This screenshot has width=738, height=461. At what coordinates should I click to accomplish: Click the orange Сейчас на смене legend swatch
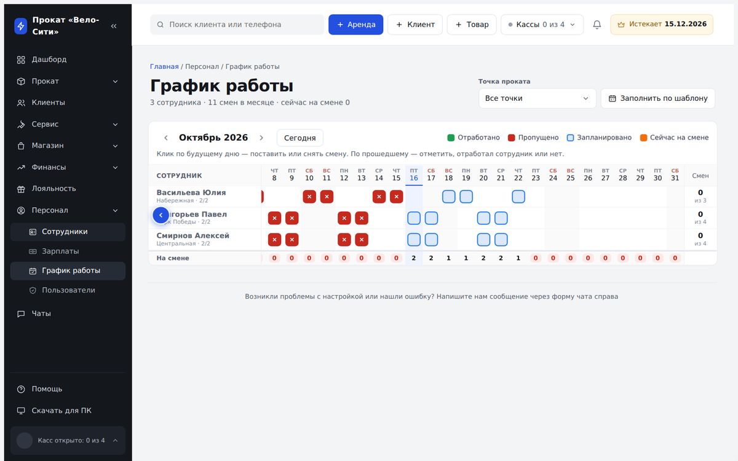pos(643,138)
